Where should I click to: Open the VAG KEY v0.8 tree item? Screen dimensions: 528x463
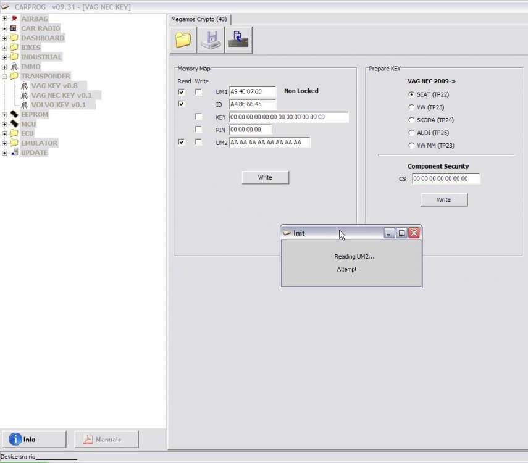(54, 86)
